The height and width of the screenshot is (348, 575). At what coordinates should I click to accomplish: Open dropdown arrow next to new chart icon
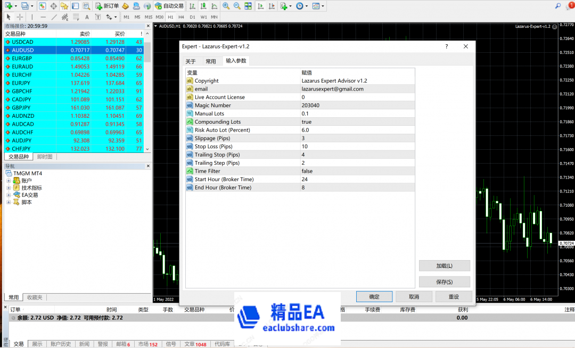(16, 6)
